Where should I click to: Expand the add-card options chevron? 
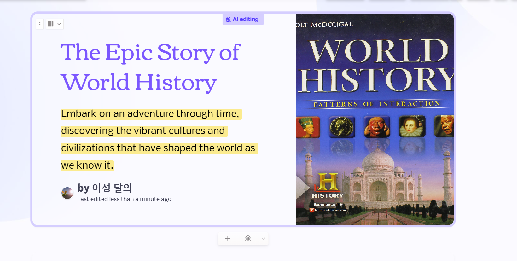pos(263,239)
